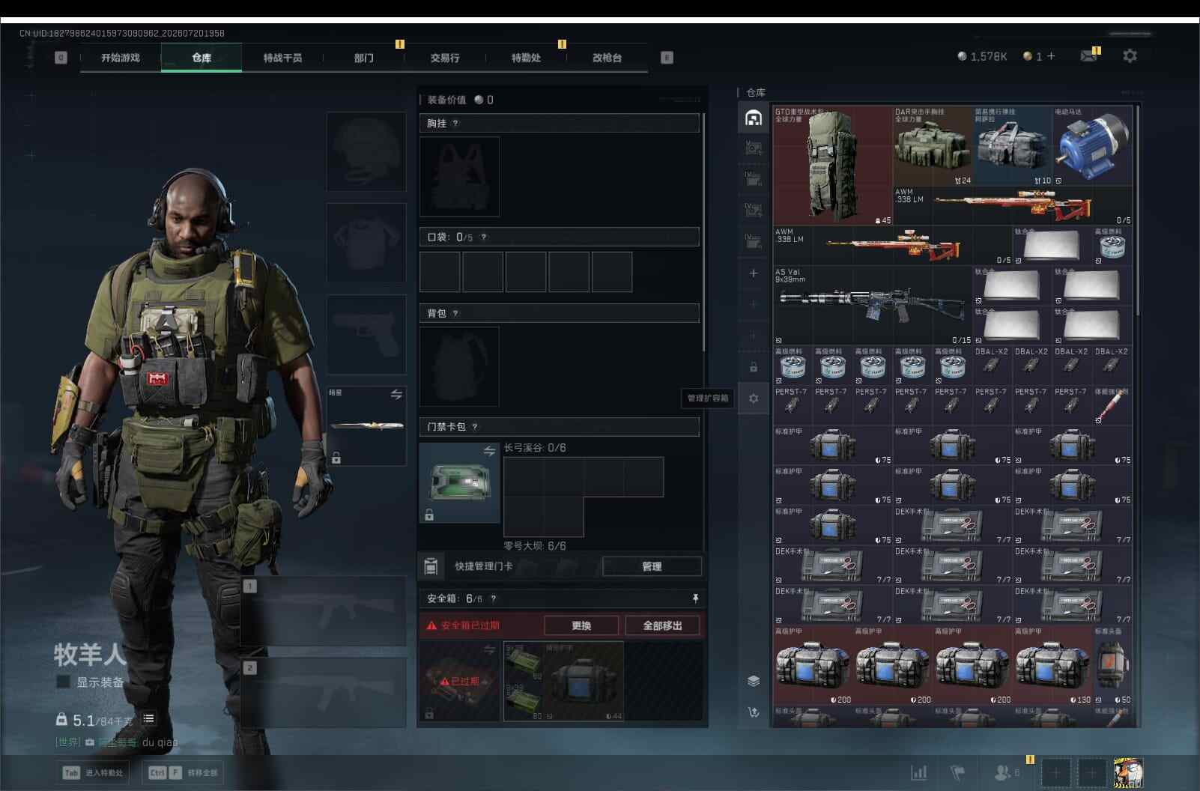The height and width of the screenshot is (791, 1200).
Task: Click the sort stash icon
Action: coord(754,712)
